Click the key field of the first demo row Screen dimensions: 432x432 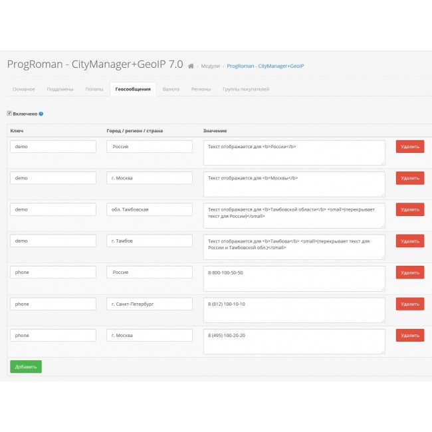[53, 147]
